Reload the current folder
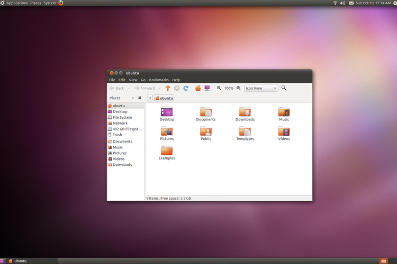397x264 pixels. (x=186, y=88)
